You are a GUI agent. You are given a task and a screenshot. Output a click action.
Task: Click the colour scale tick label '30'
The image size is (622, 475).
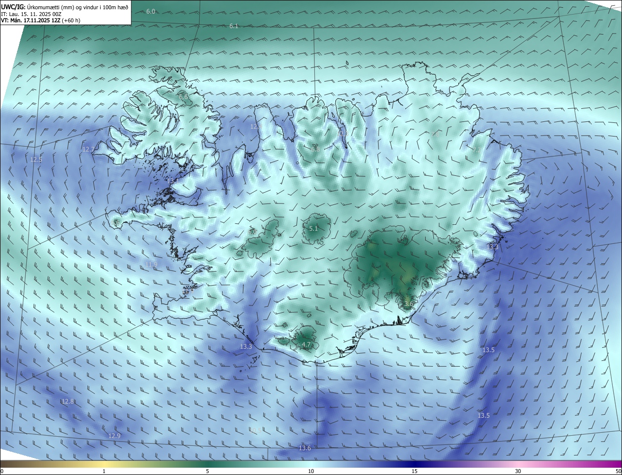[518, 471]
